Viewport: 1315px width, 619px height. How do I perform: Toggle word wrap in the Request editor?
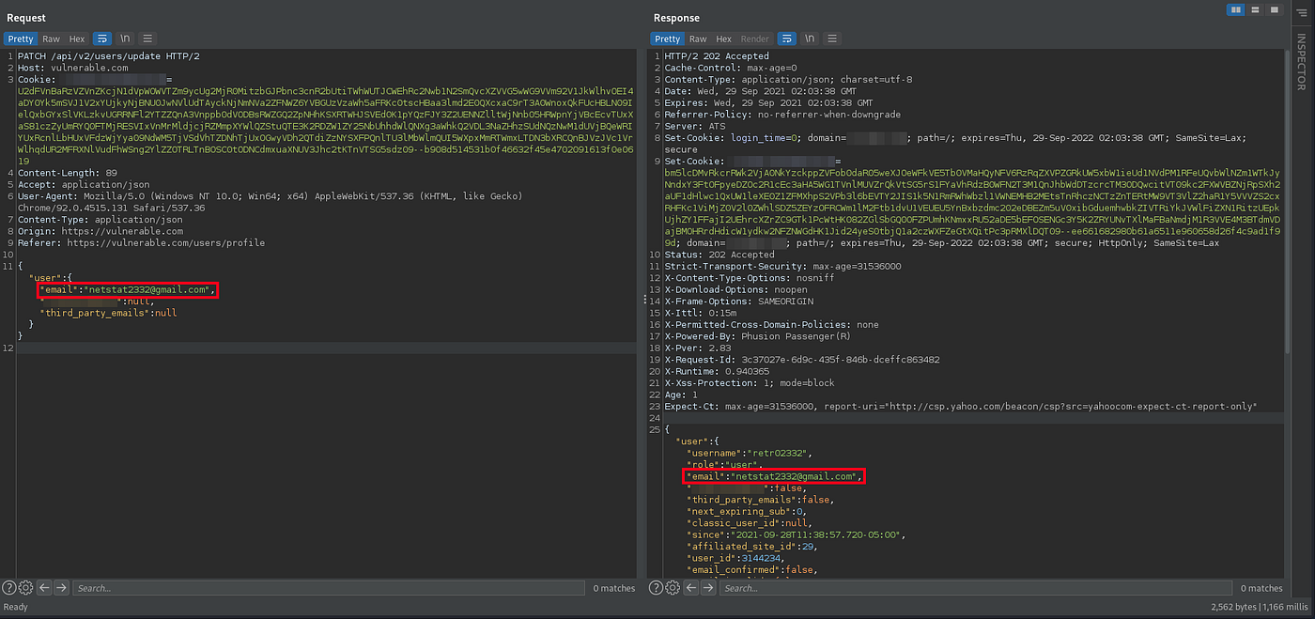101,39
